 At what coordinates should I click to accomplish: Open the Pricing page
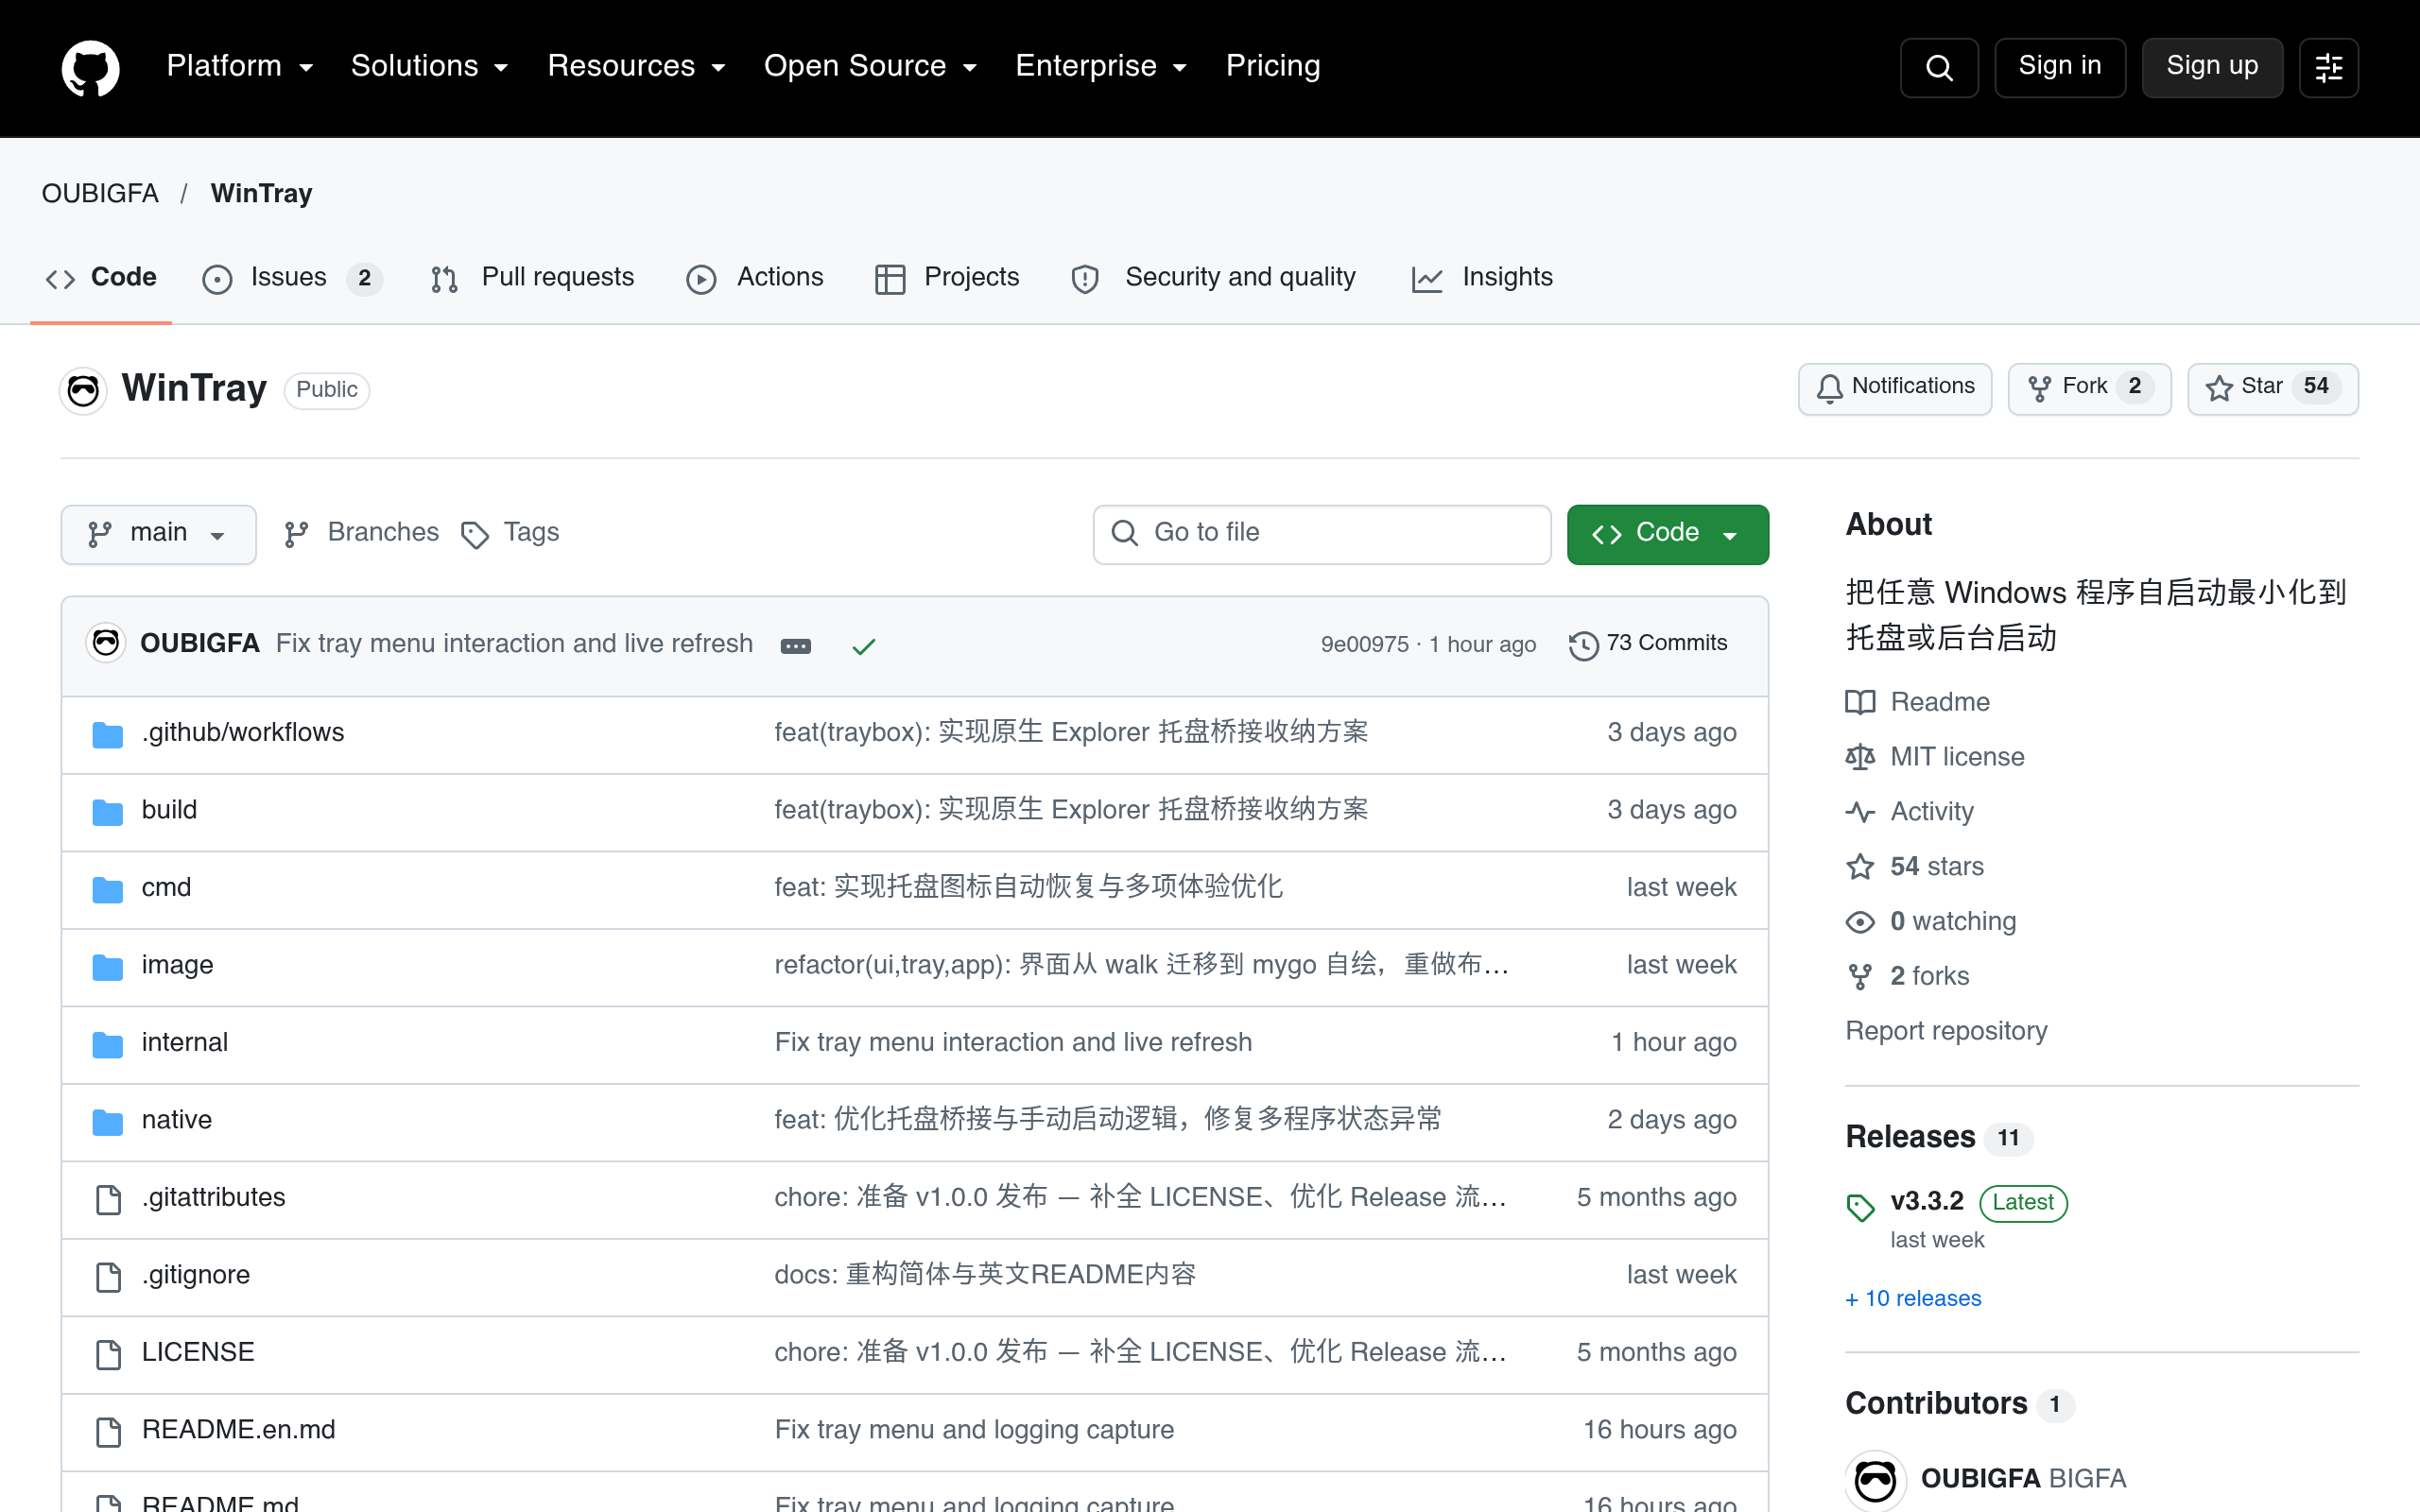pyautogui.click(x=1273, y=66)
